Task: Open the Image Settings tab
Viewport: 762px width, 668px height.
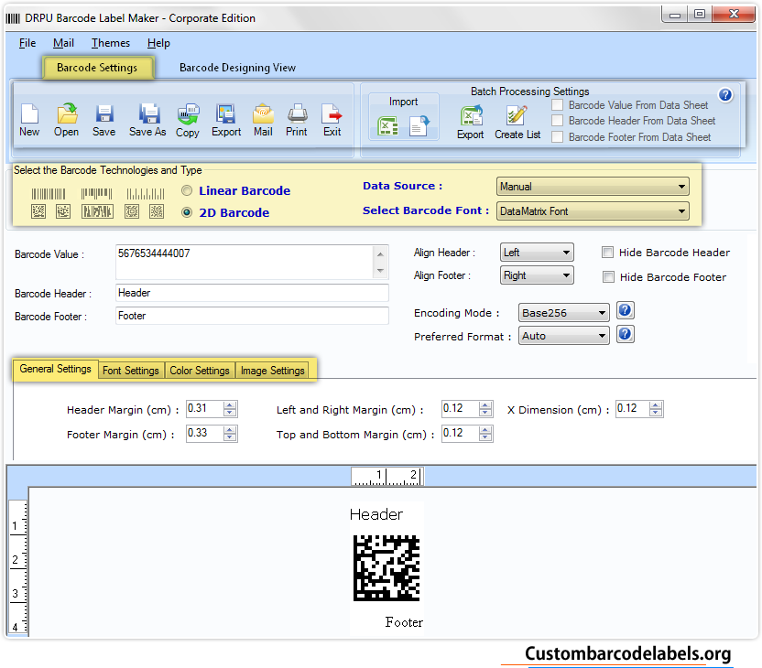Action: (x=273, y=371)
